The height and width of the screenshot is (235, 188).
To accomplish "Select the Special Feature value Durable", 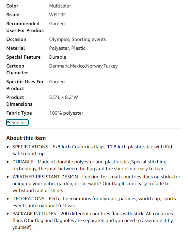I will tap(58, 57).
